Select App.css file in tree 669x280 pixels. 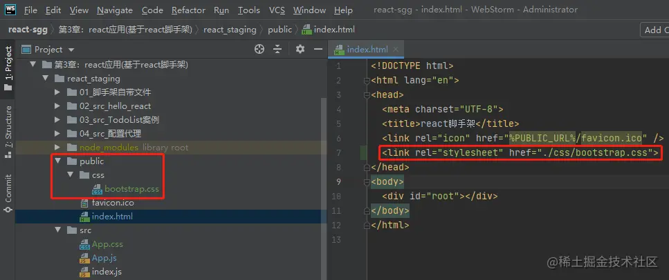[107, 244]
